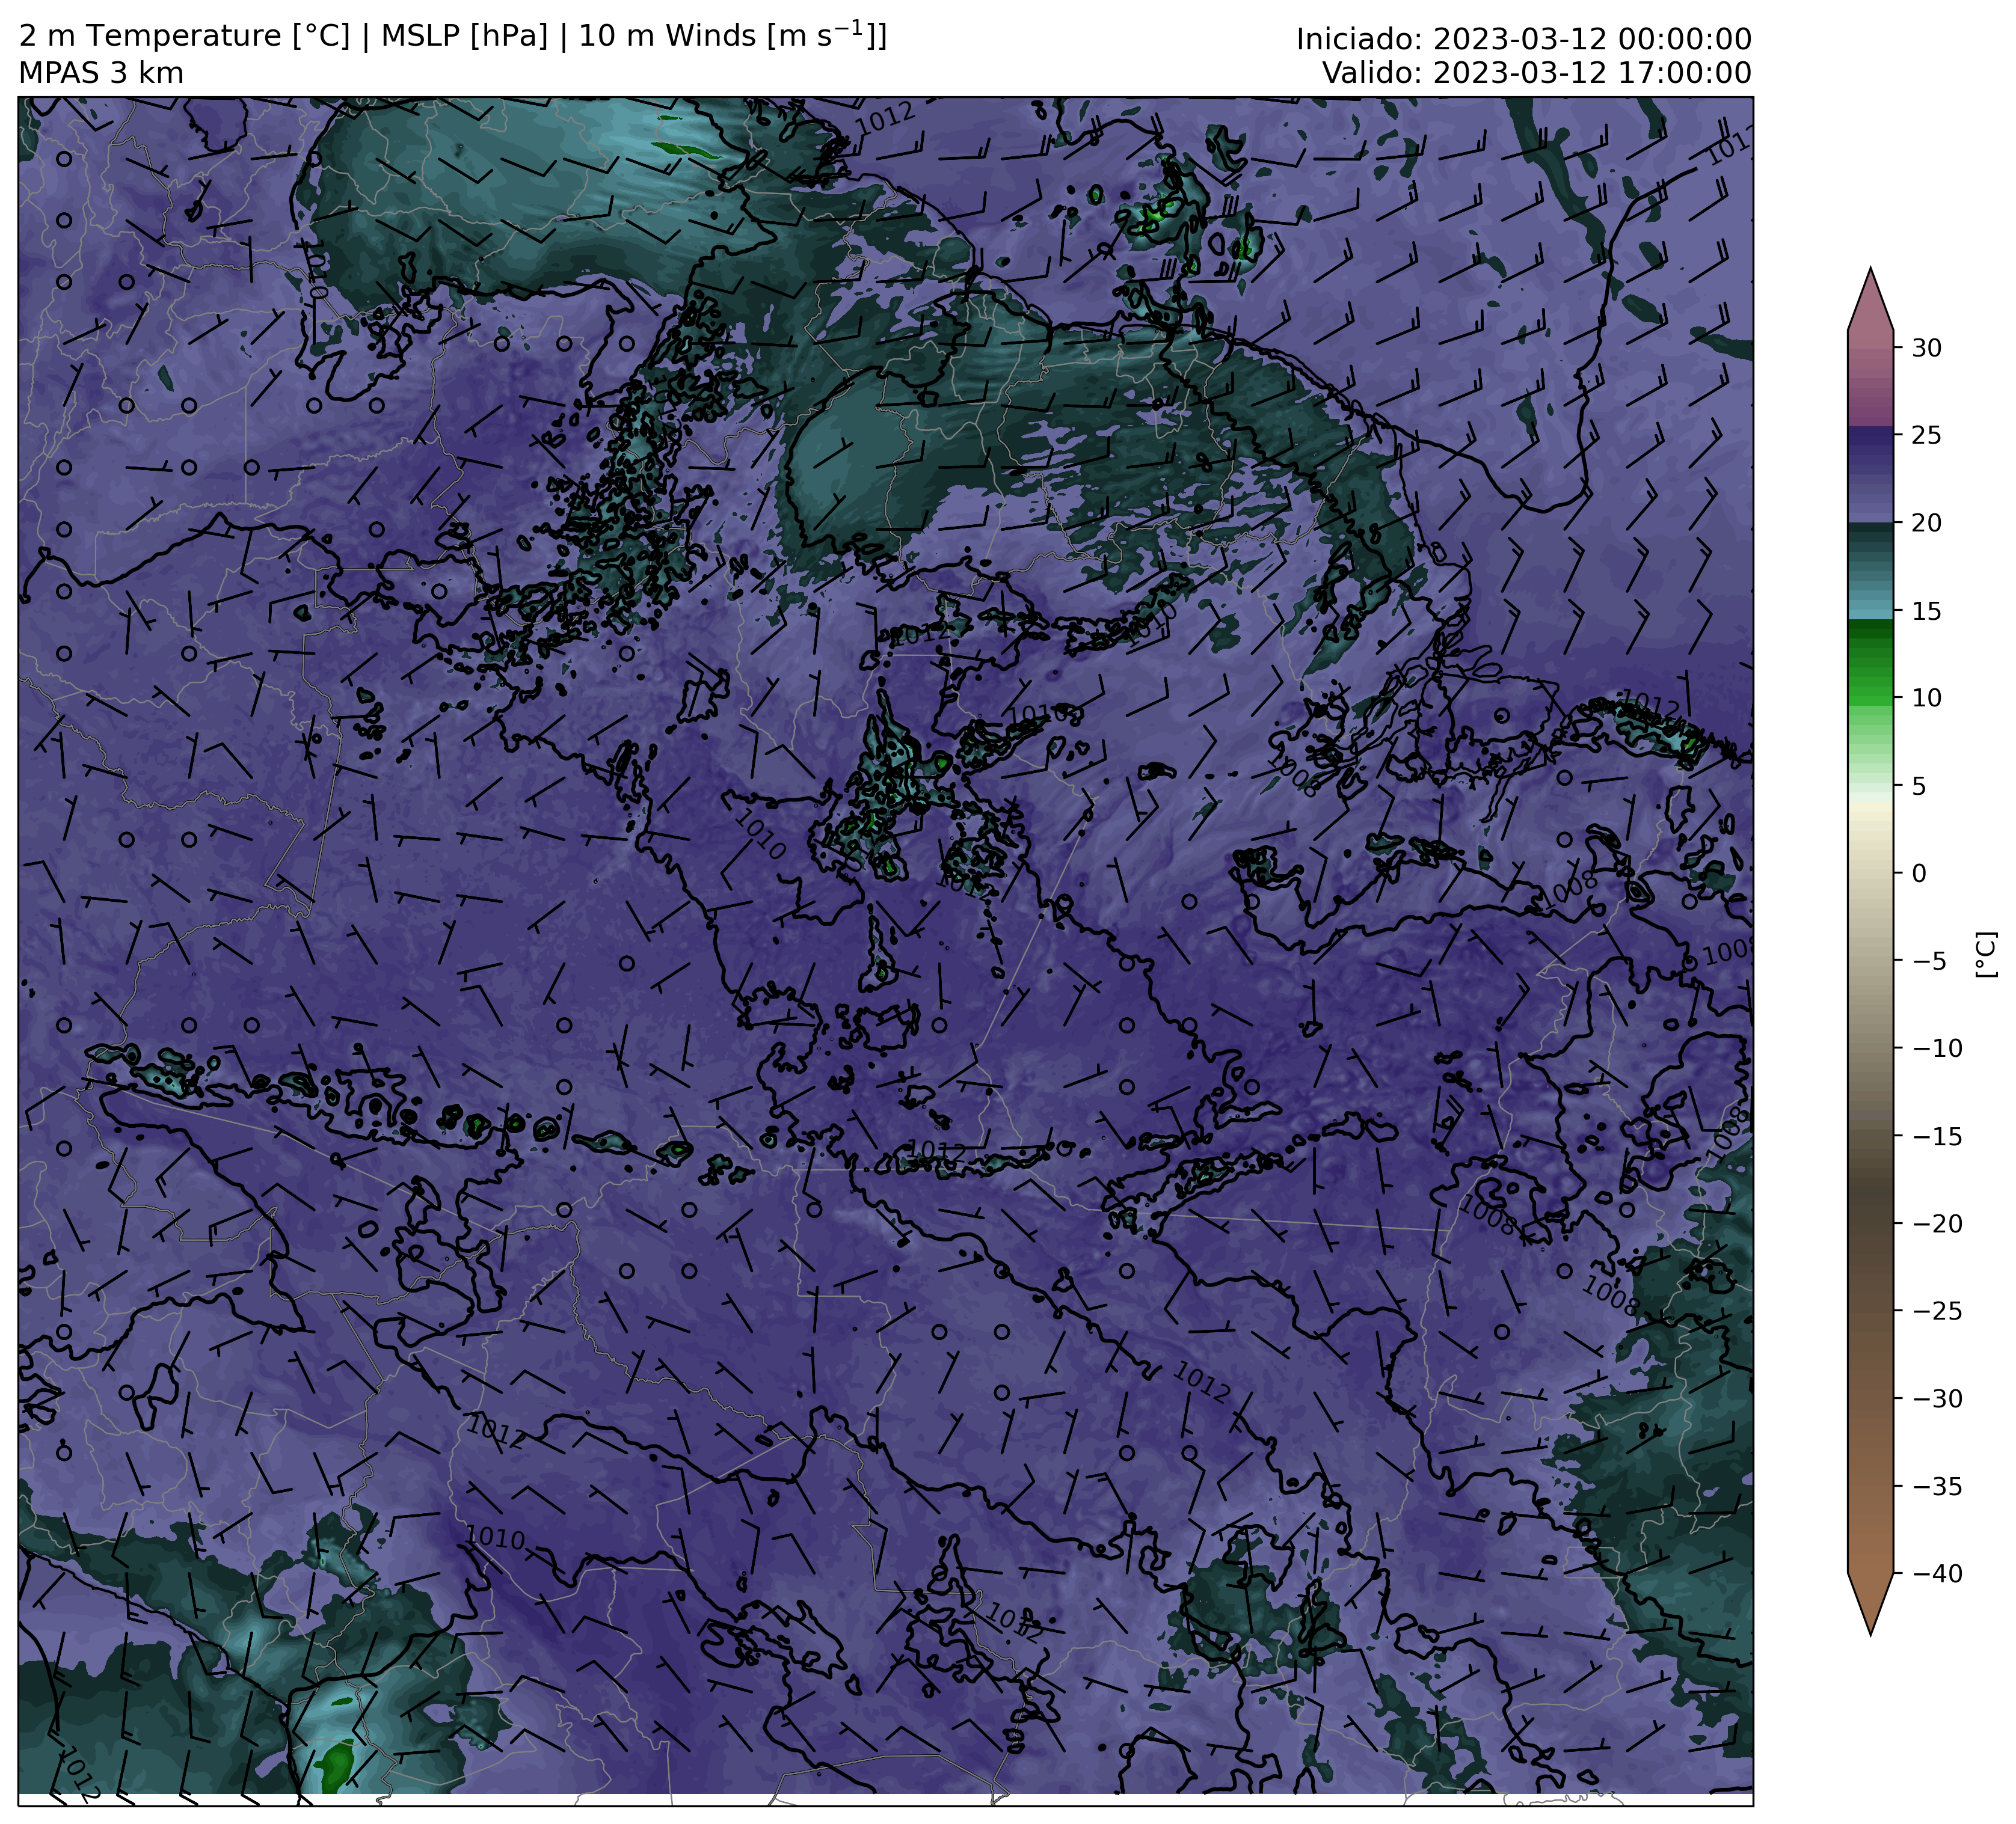Click the colorbar tick label 5
Screen dimensions: 2016x1824
(1919, 786)
